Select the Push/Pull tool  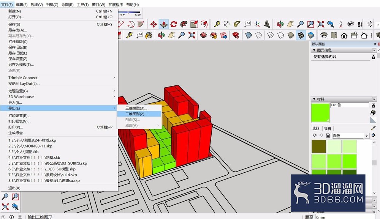(164, 24)
